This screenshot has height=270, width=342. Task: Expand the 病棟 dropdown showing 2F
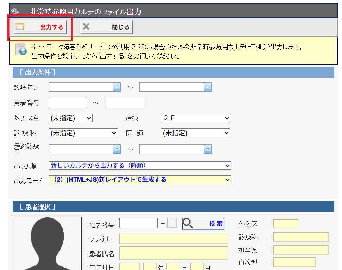coord(195,118)
